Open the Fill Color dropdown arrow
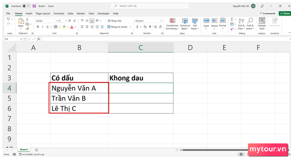The width and height of the screenshot is (291, 160). [67, 27]
